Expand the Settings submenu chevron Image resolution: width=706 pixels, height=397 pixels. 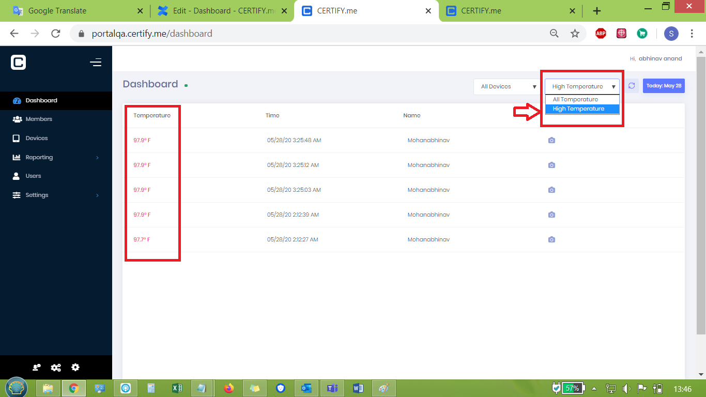(97, 195)
